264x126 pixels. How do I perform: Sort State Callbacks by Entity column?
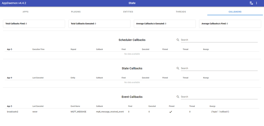[x=73, y=78]
